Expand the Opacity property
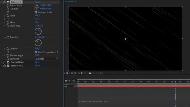 tap(5, 48)
